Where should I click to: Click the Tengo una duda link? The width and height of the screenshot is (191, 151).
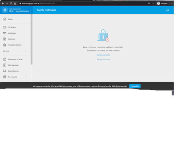103,59
